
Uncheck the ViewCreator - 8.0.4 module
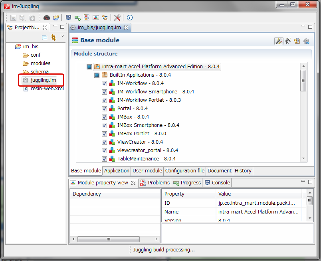coord(104,142)
